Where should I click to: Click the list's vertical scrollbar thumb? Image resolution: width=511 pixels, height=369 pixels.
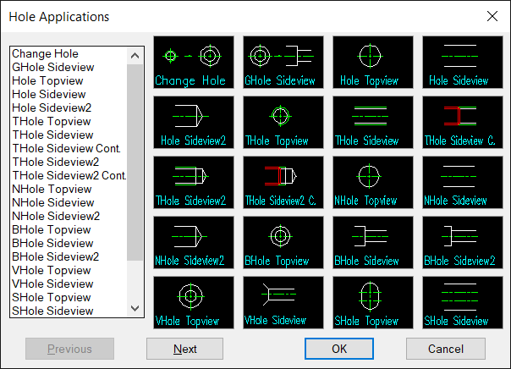[x=135, y=162]
